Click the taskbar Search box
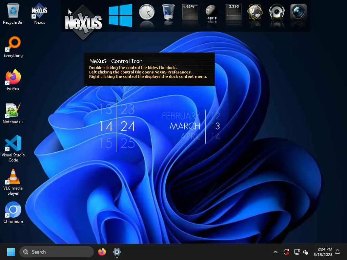Viewport: 347px width, 260px height. tap(57, 252)
